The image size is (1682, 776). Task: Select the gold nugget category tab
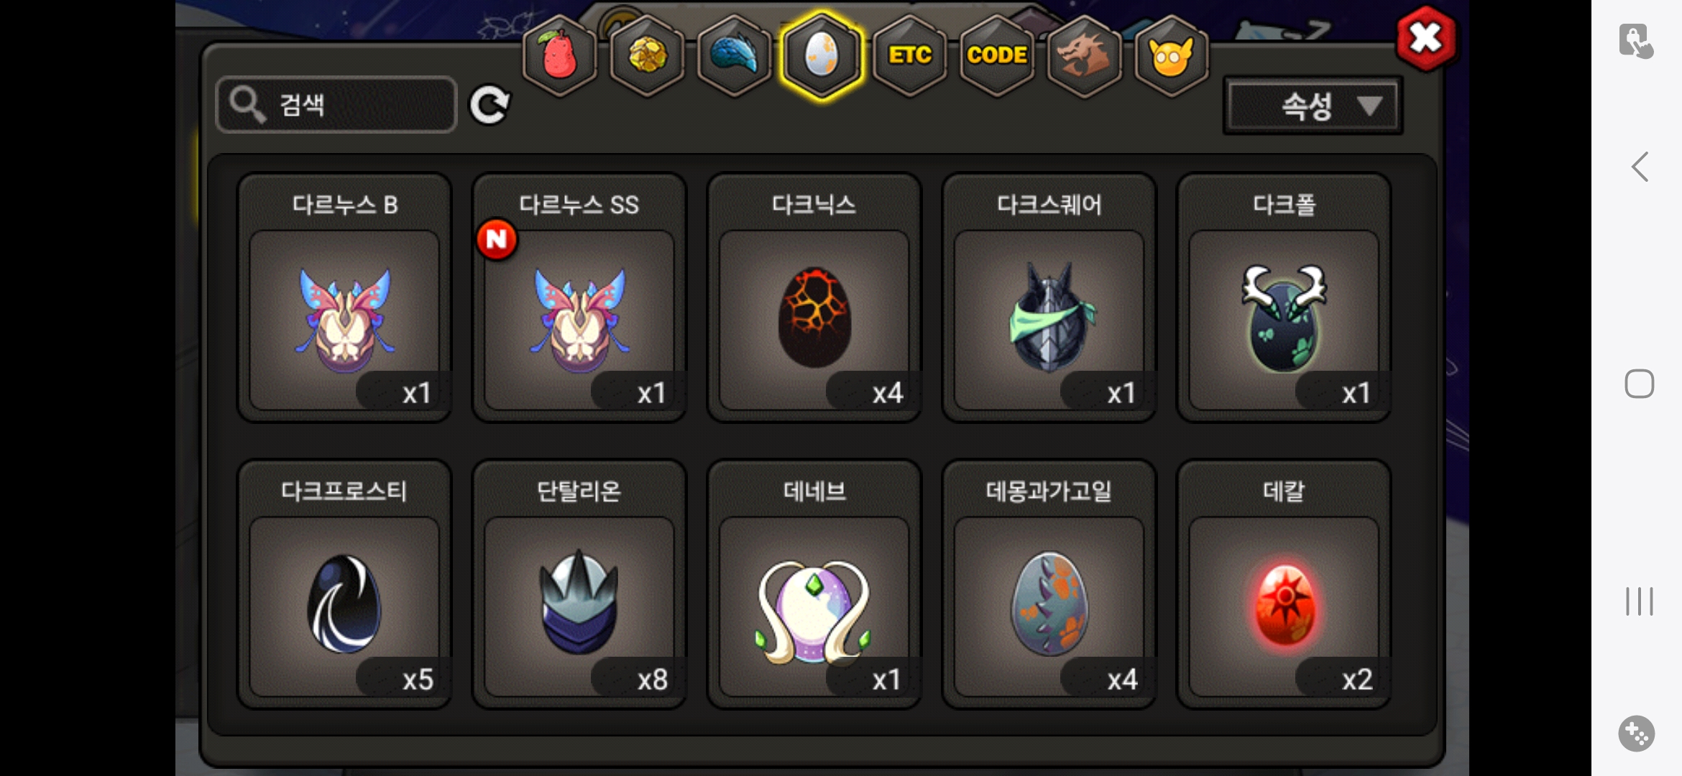(647, 56)
